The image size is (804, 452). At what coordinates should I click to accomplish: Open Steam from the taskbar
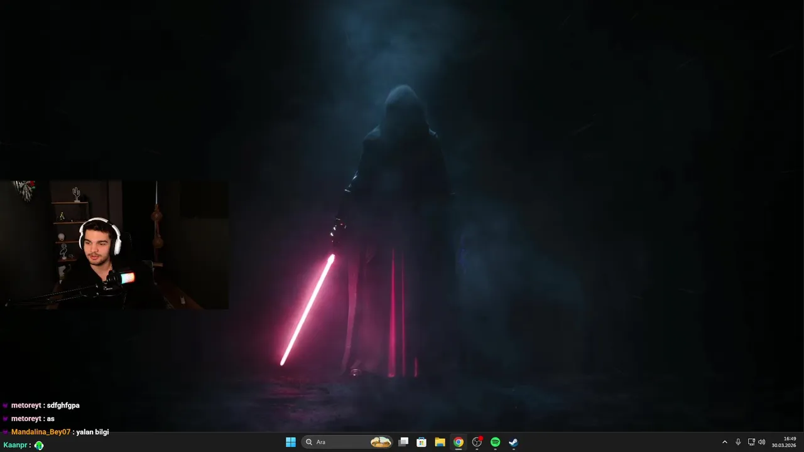(513, 442)
